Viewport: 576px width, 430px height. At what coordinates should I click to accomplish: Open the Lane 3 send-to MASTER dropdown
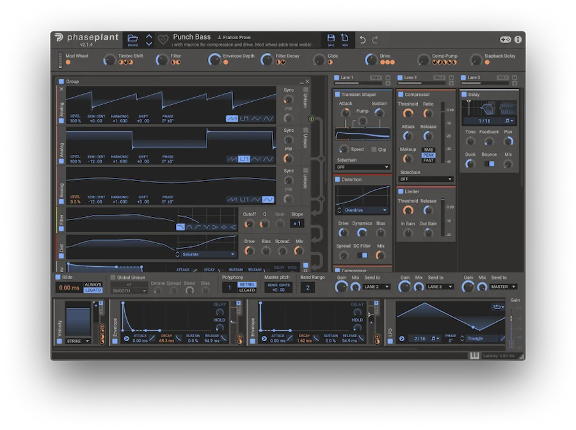pyautogui.click(x=503, y=287)
